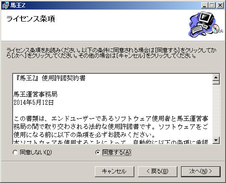Click the computer and CD setup graphic
Screen dimensions: 226x183
coord(205,24)
